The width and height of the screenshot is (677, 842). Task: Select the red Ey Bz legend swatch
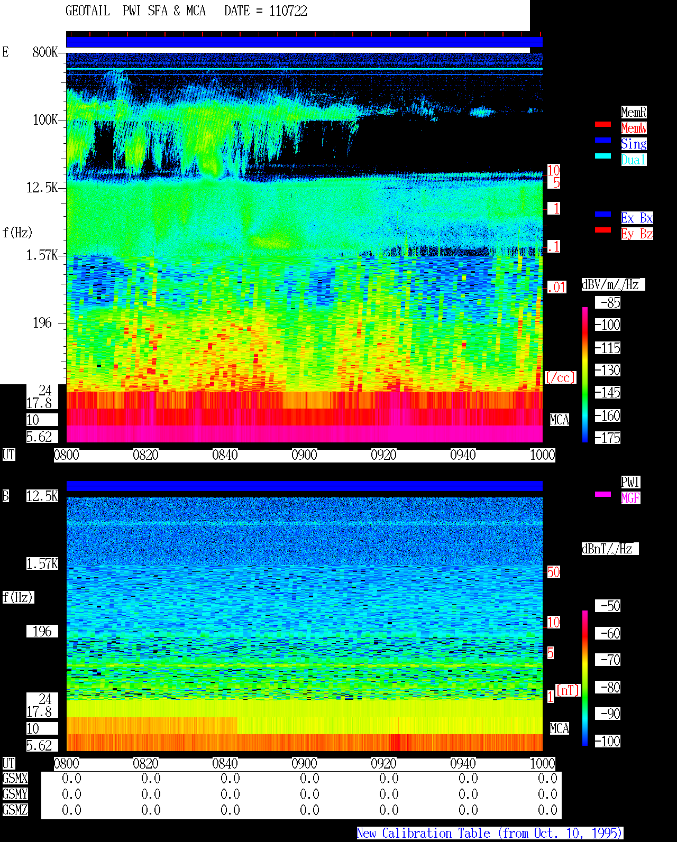tap(603, 230)
